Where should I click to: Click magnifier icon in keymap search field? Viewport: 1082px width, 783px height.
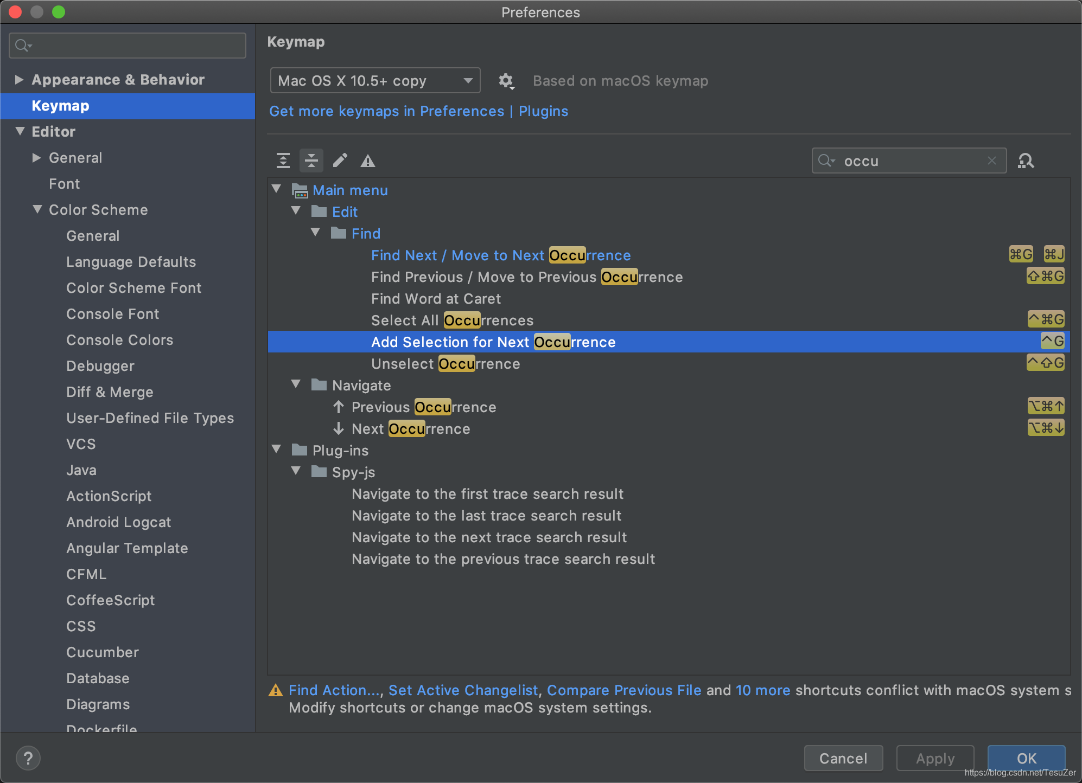coord(826,161)
